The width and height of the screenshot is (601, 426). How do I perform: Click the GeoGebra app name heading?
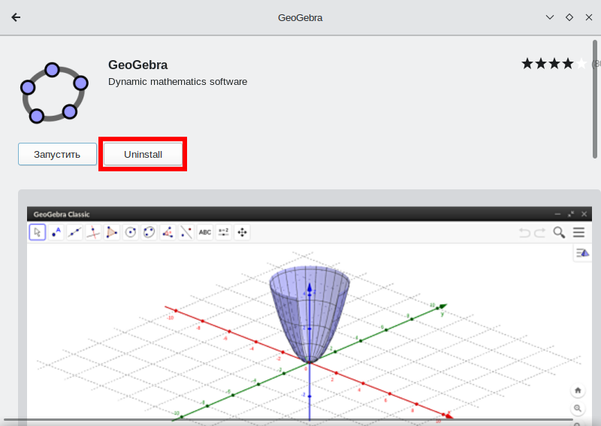click(x=138, y=65)
